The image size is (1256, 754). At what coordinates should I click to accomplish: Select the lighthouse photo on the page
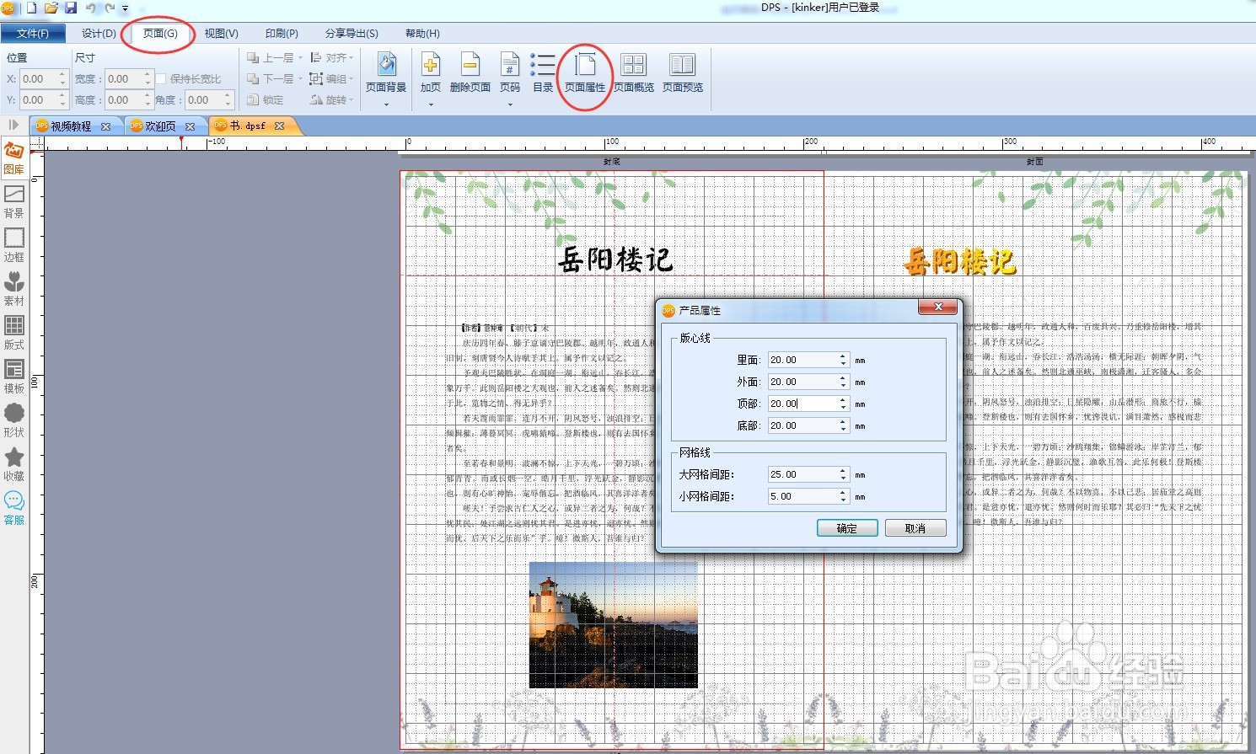613,624
